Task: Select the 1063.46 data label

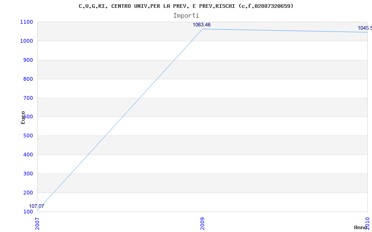Action: (201, 25)
